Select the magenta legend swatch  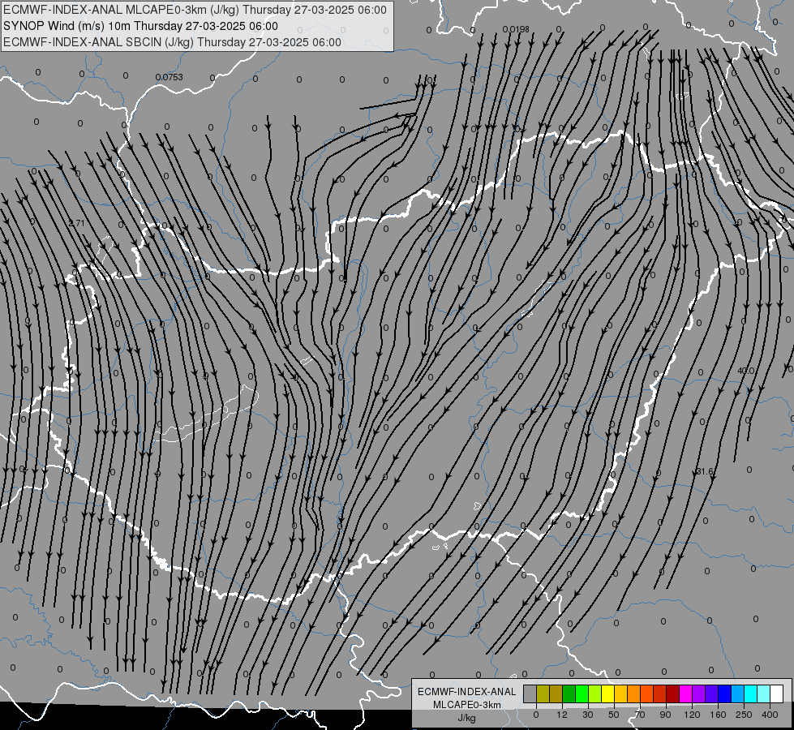pos(686,693)
